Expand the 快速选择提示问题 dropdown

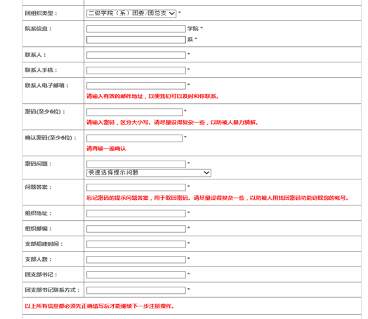[x=149, y=173]
